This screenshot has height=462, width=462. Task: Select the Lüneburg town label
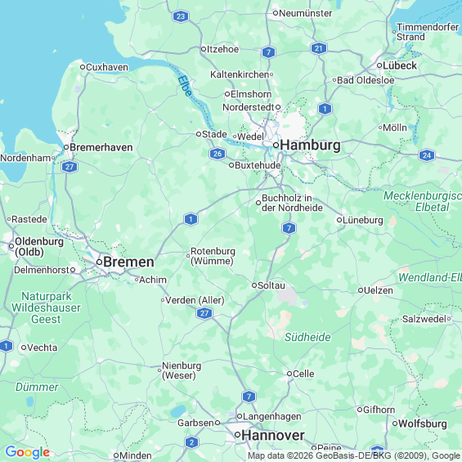coord(363,220)
